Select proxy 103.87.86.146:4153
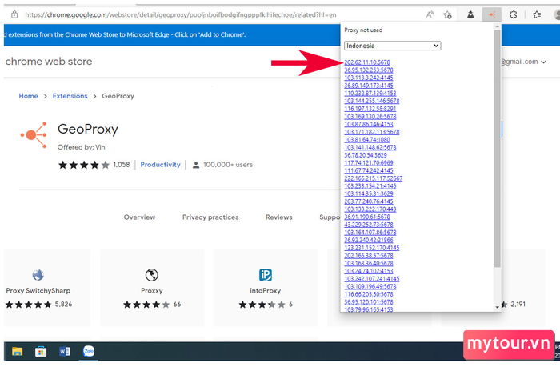The height and width of the screenshot is (367, 560). (x=369, y=124)
